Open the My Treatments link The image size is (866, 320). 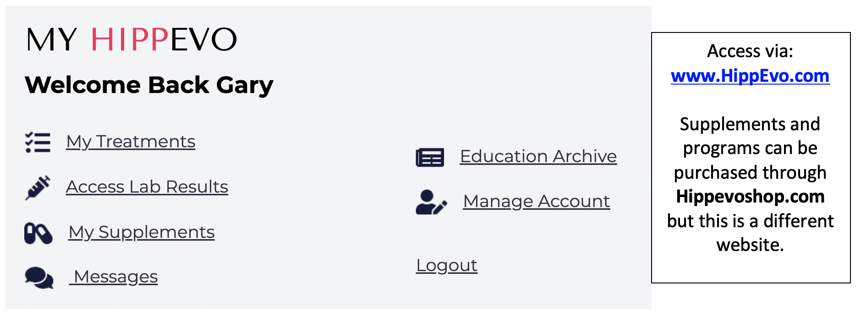pos(131,142)
